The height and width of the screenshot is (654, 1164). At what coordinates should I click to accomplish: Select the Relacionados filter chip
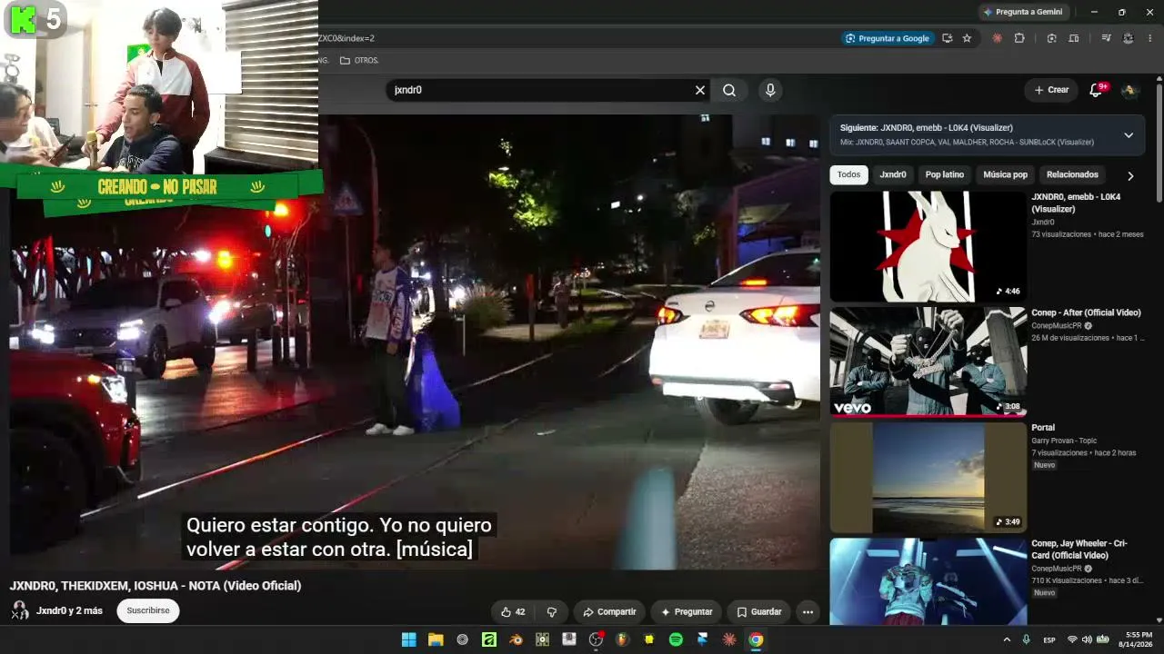click(x=1072, y=174)
